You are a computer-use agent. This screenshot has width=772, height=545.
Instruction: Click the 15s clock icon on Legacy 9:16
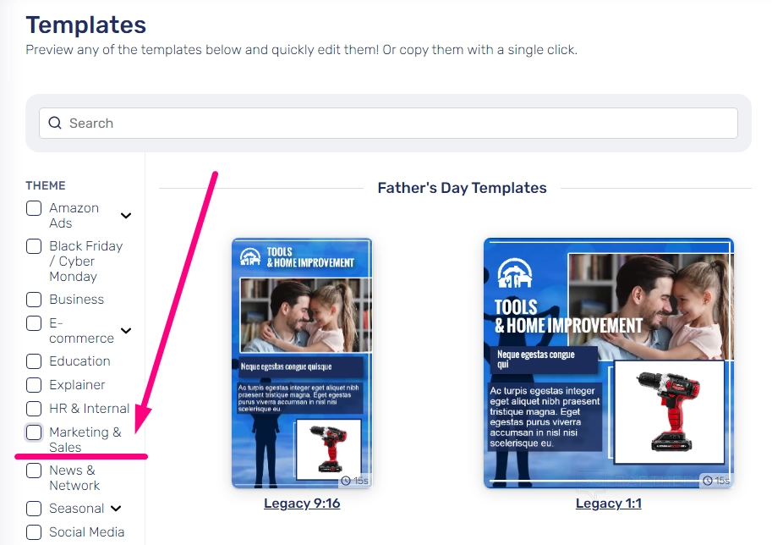point(346,481)
